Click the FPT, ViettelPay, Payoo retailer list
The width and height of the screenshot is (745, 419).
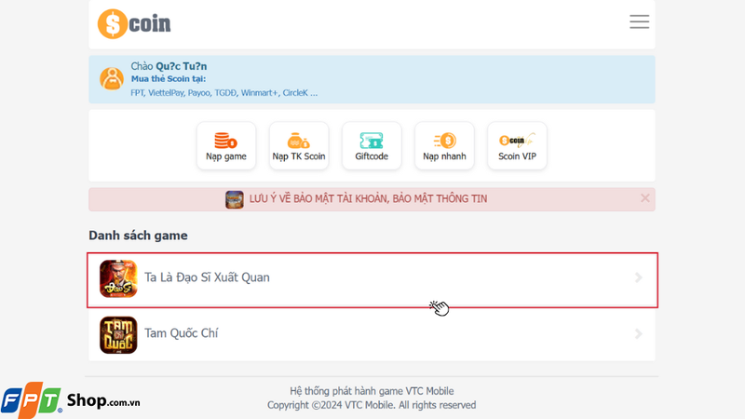tap(223, 93)
